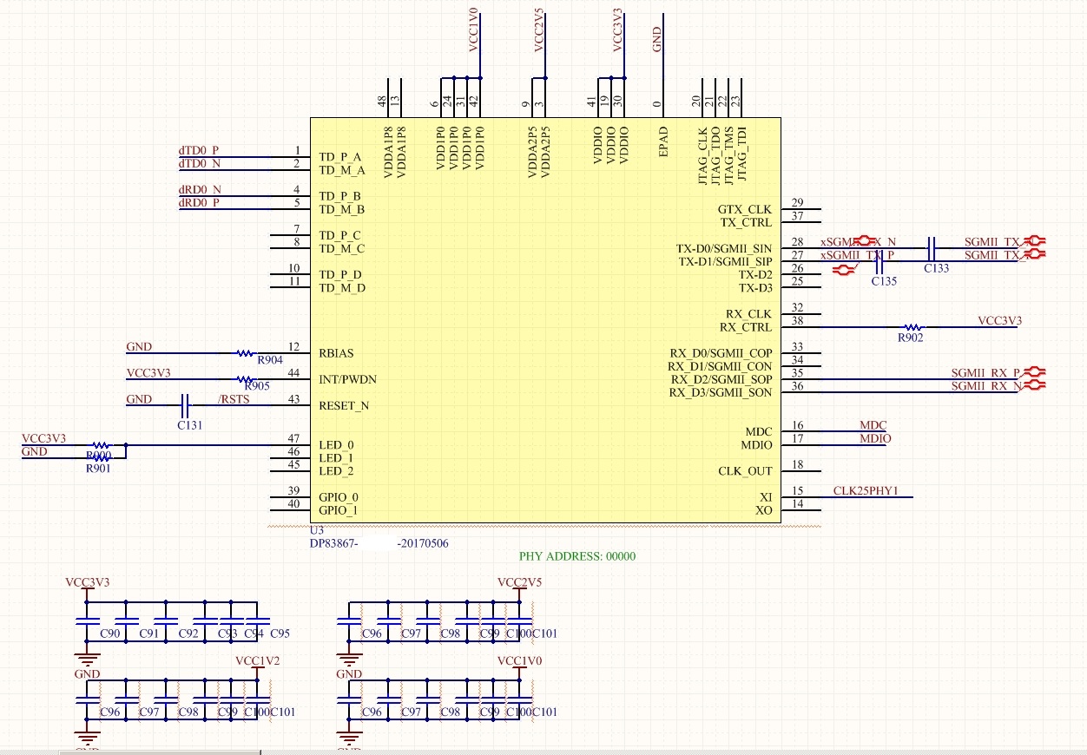Click the RBIAS pin name

[x=336, y=354]
